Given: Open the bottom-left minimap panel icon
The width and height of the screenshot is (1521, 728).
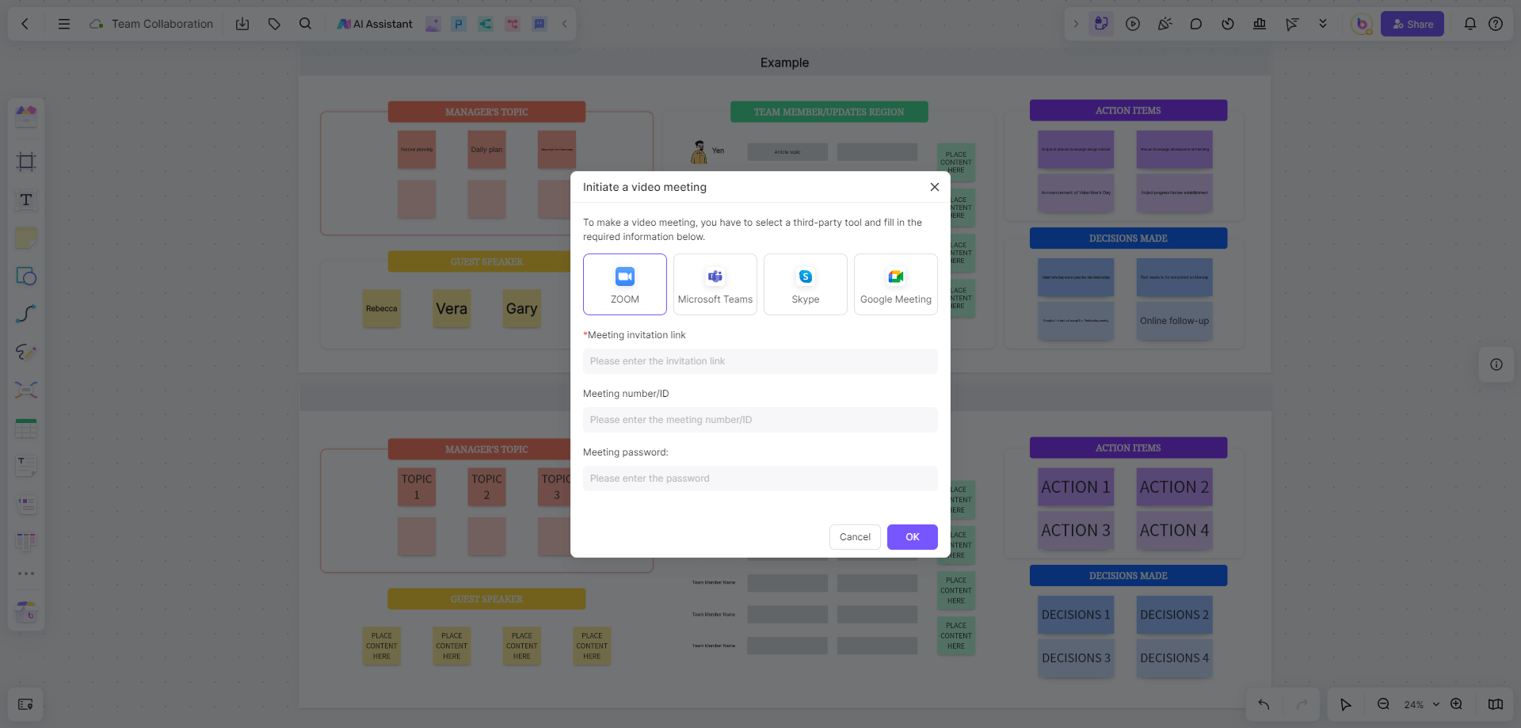Looking at the screenshot, I should (25, 704).
